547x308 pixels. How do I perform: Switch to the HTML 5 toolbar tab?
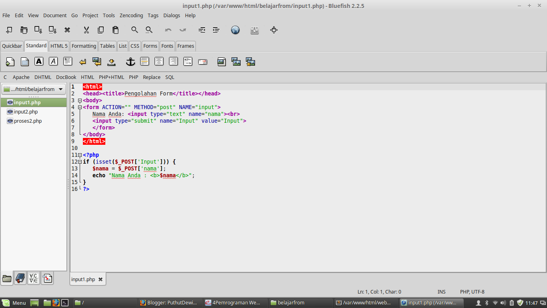59,46
